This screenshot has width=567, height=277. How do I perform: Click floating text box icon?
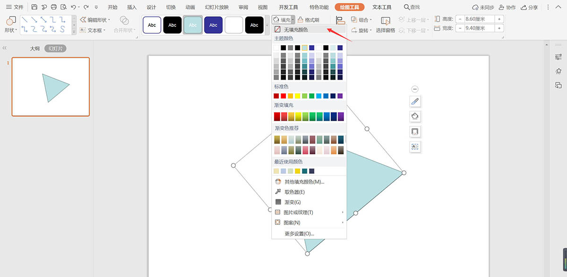[415, 147]
